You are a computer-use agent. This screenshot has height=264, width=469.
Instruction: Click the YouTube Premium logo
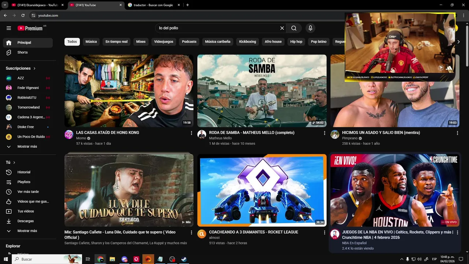point(30,28)
